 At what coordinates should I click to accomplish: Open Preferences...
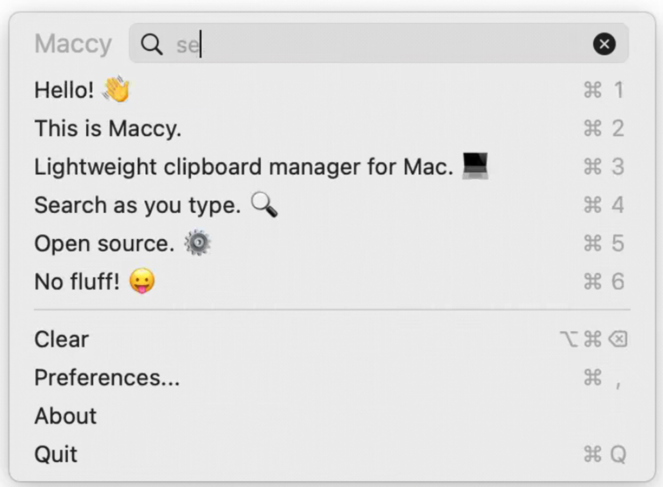(x=107, y=377)
